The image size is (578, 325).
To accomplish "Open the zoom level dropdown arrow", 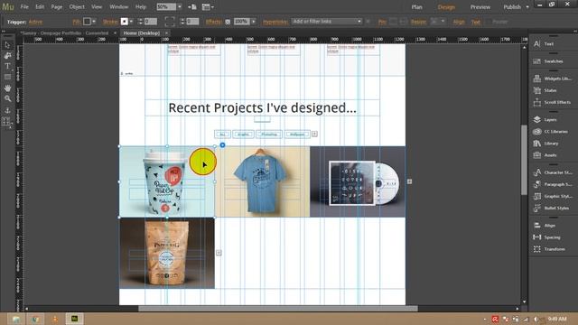I will click(180, 7).
